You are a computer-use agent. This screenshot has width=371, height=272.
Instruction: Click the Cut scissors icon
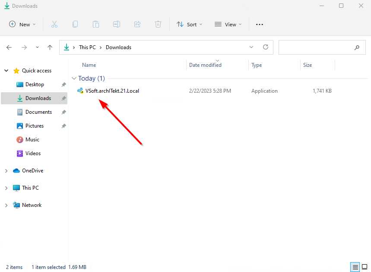point(54,24)
